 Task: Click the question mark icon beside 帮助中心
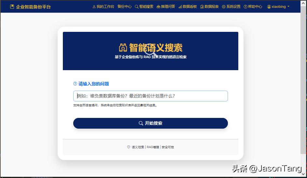(x=245, y=6)
